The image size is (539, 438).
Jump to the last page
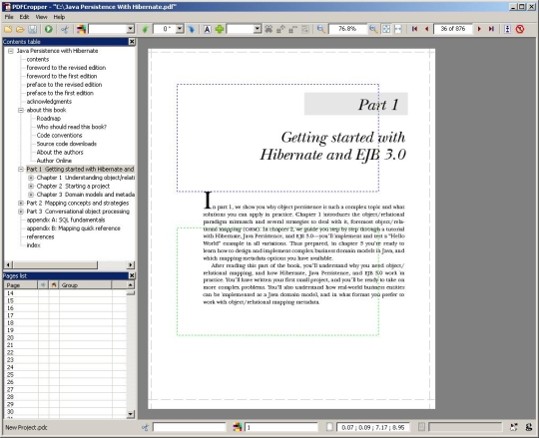pos(491,29)
